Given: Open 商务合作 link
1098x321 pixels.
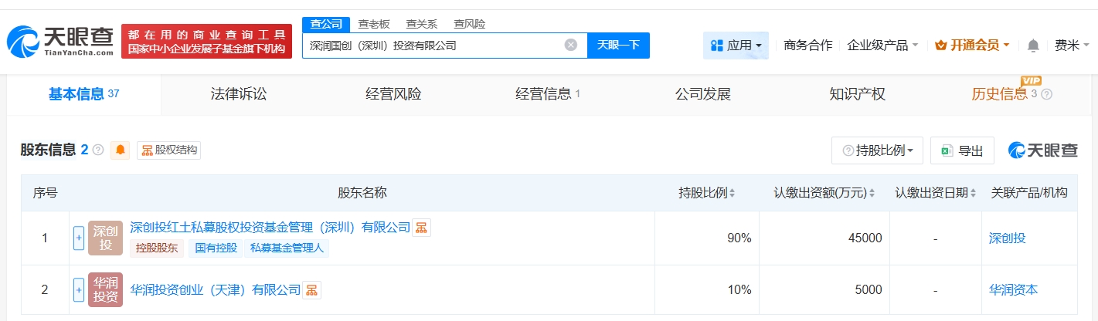Looking at the screenshot, I should pyautogui.click(x=807, y=46).
